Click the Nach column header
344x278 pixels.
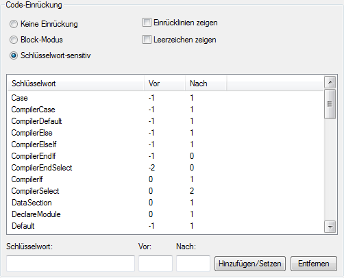click(x=206, y=84)
